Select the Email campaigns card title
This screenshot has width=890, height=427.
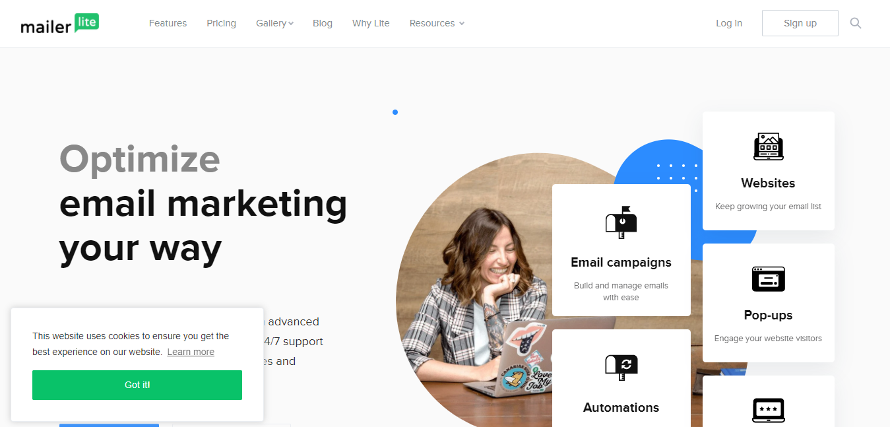[x=621, y=262]
